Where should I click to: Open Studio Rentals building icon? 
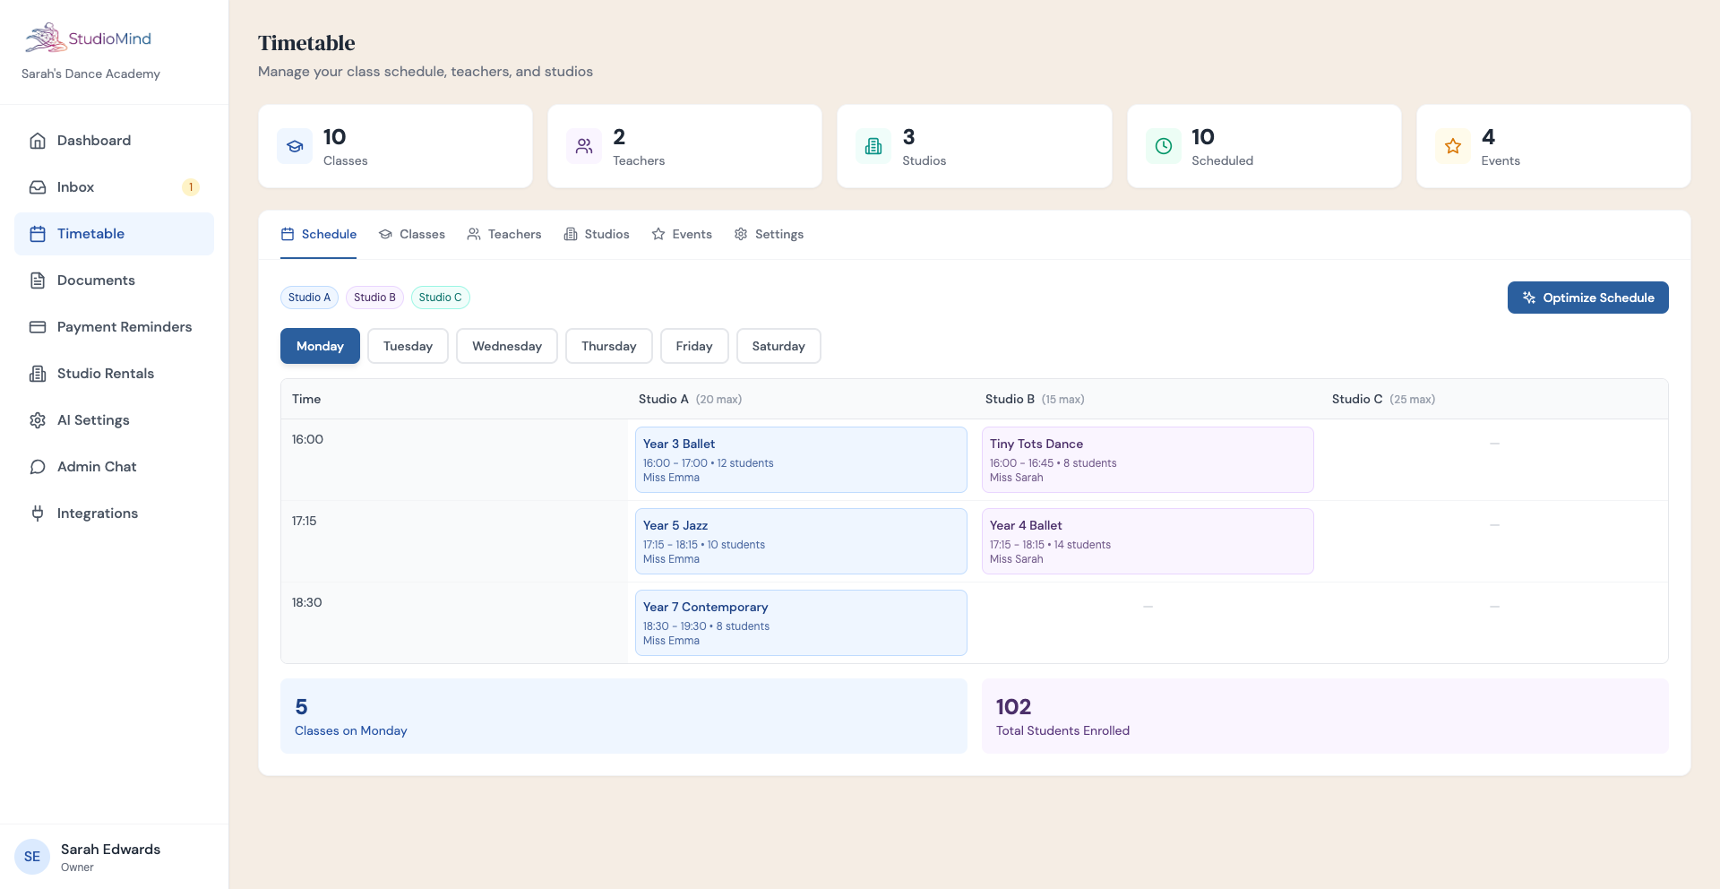pos(38,374)
